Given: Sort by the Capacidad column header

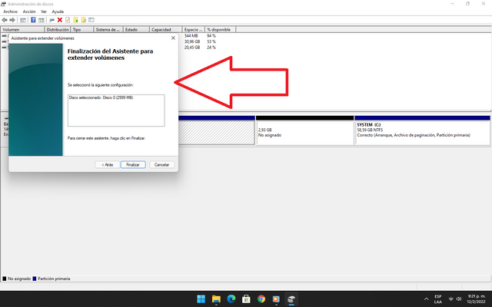Looking at the screenshot, I should tap(166, 29).
